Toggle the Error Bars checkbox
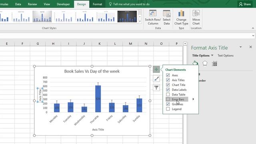 tap(168, 99)
